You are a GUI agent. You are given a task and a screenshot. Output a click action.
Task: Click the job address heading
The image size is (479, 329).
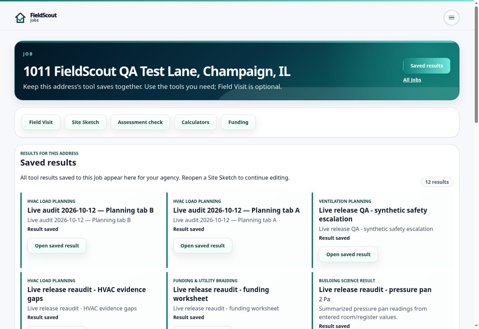pyautogui.click(x=157, y=71)
